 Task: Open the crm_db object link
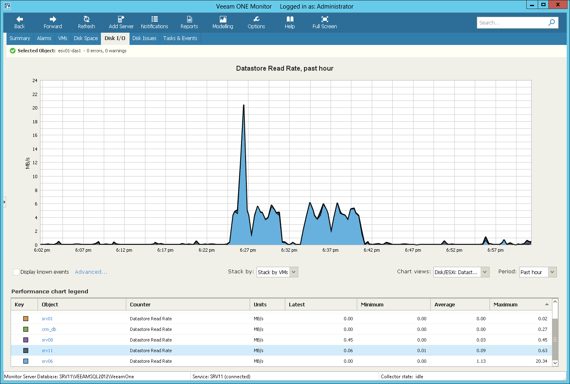(x=49, y=329)
